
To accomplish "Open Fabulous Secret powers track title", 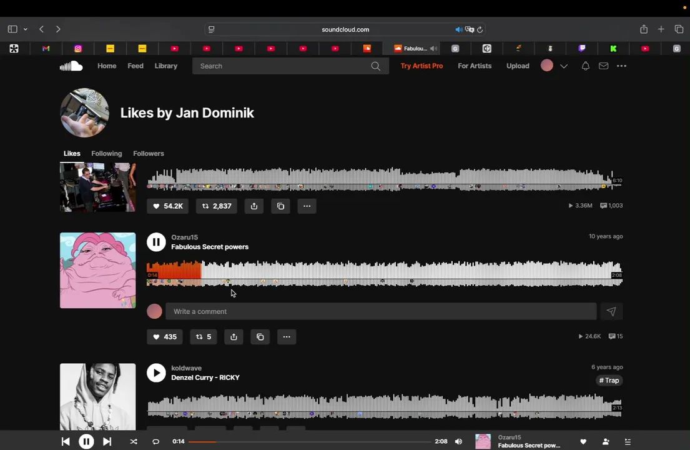I will click(210, 247).
